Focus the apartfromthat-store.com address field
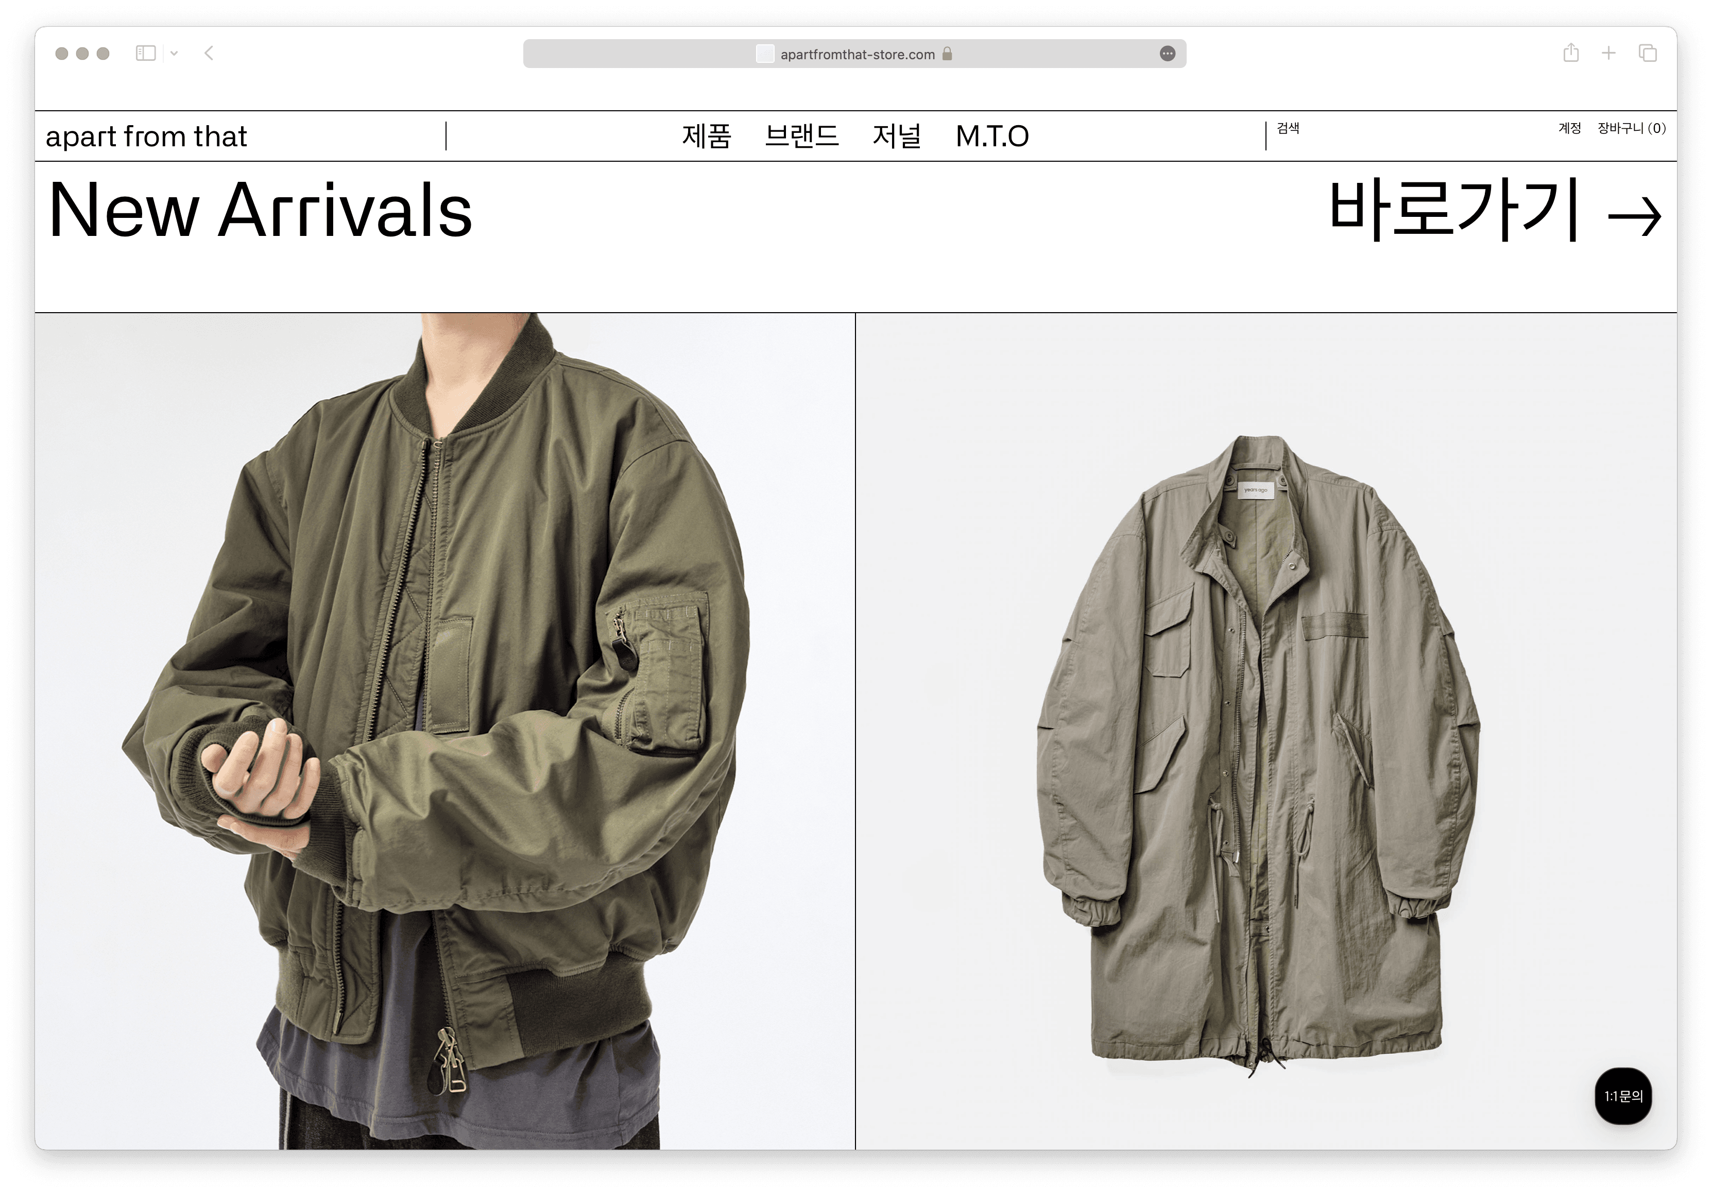Image resolution: width=1712 pixels, height=1193 pixels. 854,54
